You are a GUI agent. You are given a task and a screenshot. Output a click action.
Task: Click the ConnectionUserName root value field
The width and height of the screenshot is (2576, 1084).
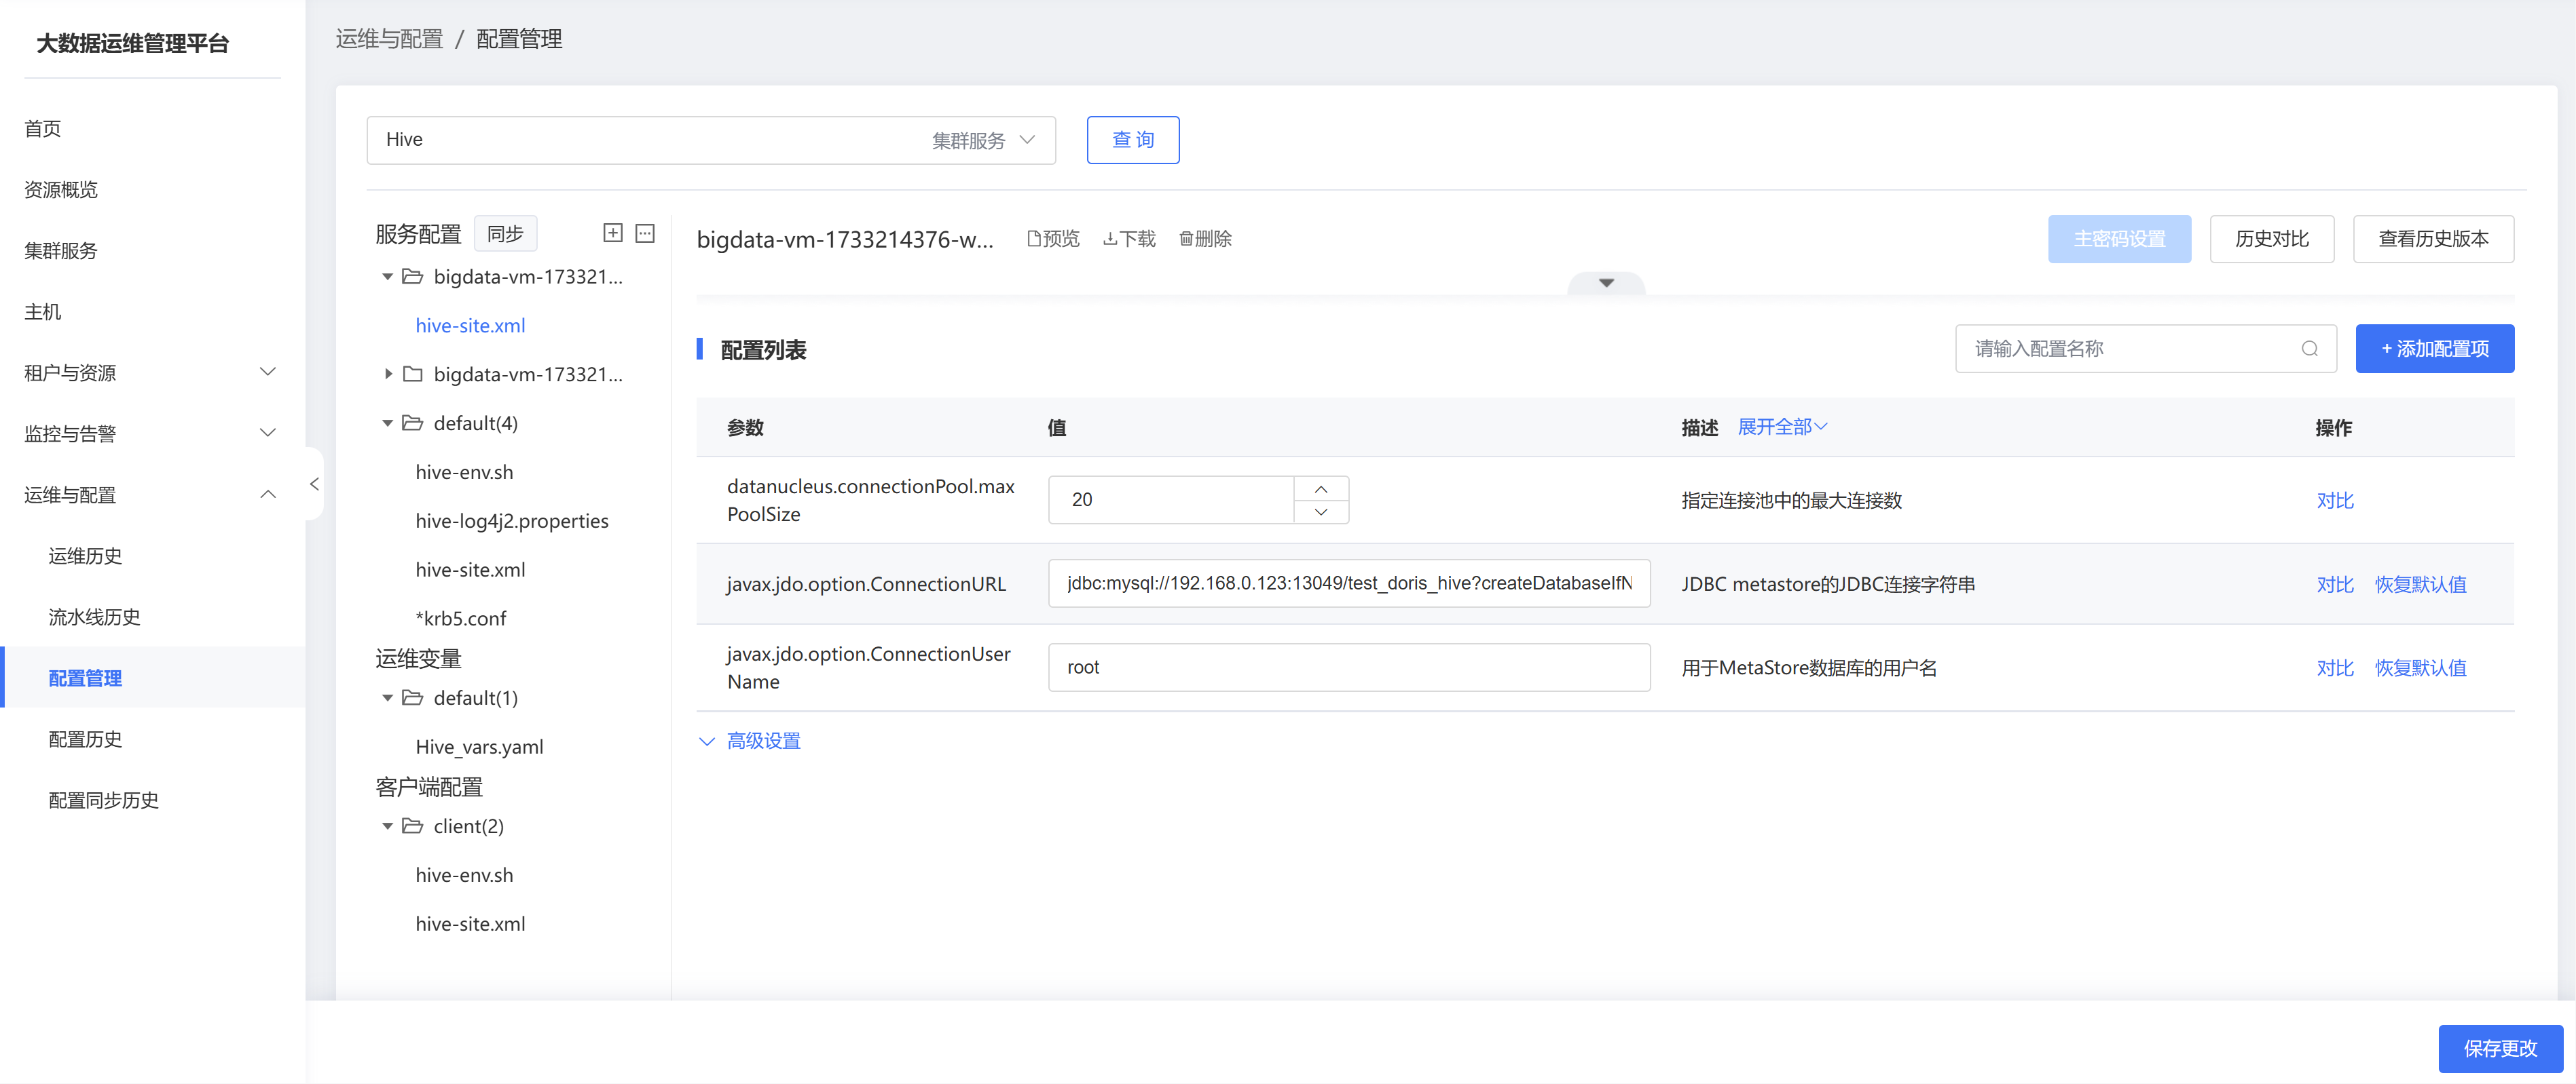click(x=1349, y=667)
